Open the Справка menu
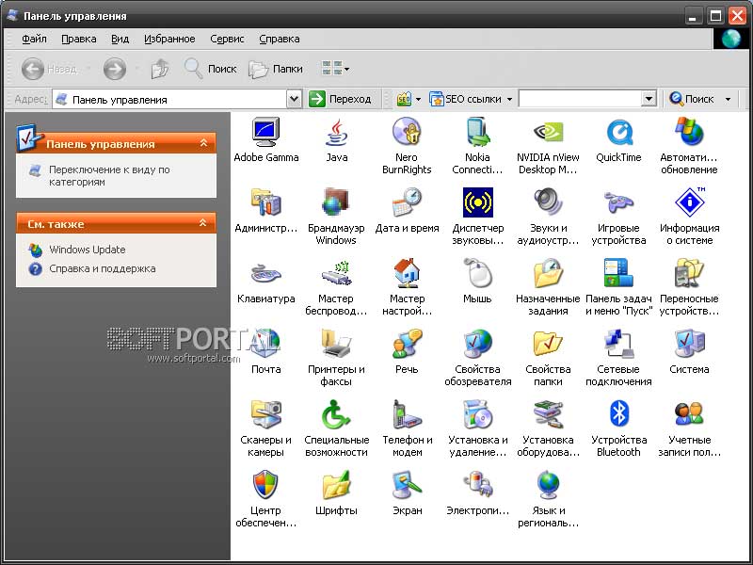The height and width of the screenshot is (565, 753). pyautogui.click(x=280, y=39)
